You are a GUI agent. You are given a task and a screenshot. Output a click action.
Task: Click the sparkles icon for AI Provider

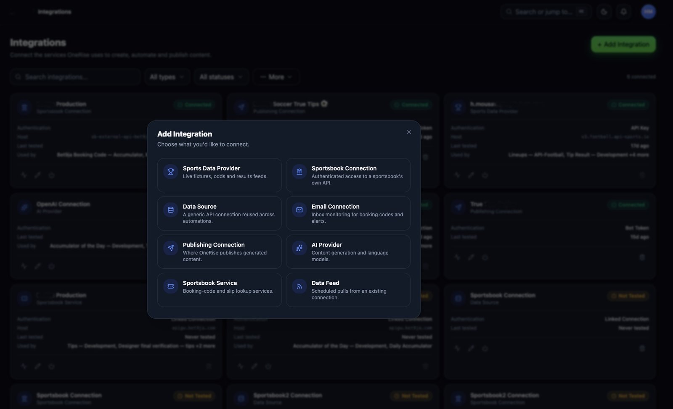[x=299, y=248]
